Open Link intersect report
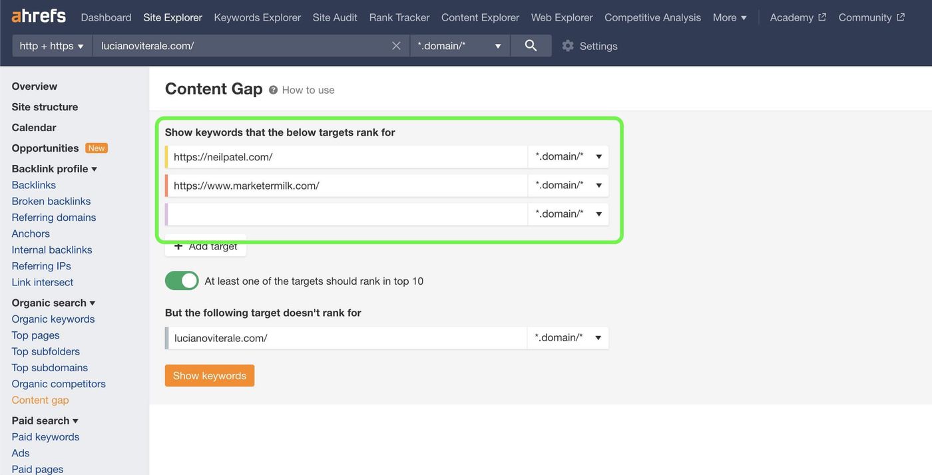Viewport: 932px width, 475px height. click(43, 282)
